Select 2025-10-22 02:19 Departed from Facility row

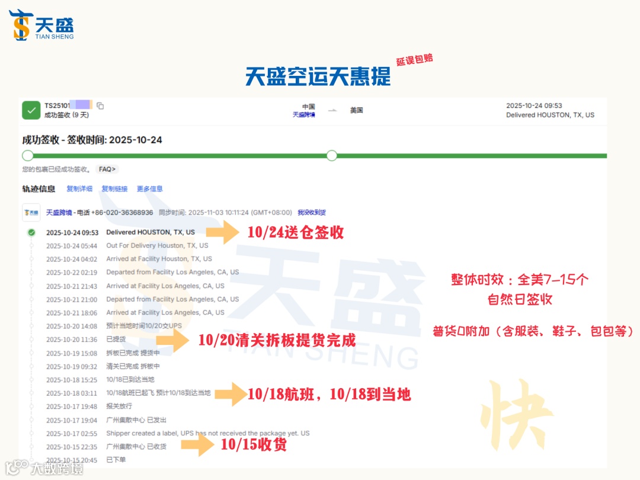pos(142,272)
